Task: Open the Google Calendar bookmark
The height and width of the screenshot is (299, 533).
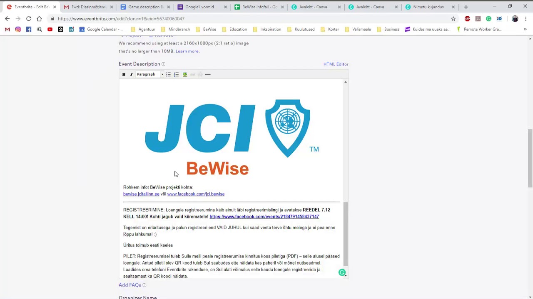Action: pos(101,29)
